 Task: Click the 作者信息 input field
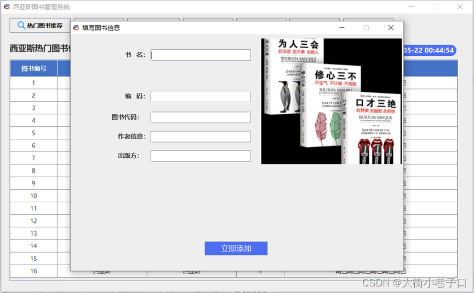click(201, 137)
